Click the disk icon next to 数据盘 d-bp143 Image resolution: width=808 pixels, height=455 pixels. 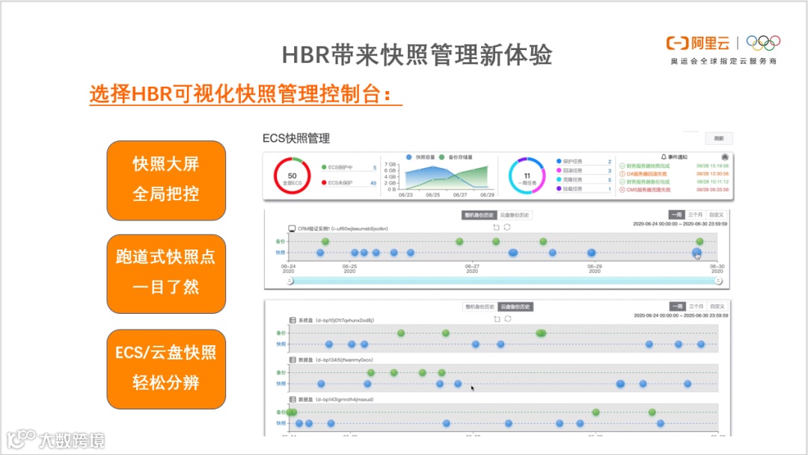pyautogui.click(x=293, y=400)
